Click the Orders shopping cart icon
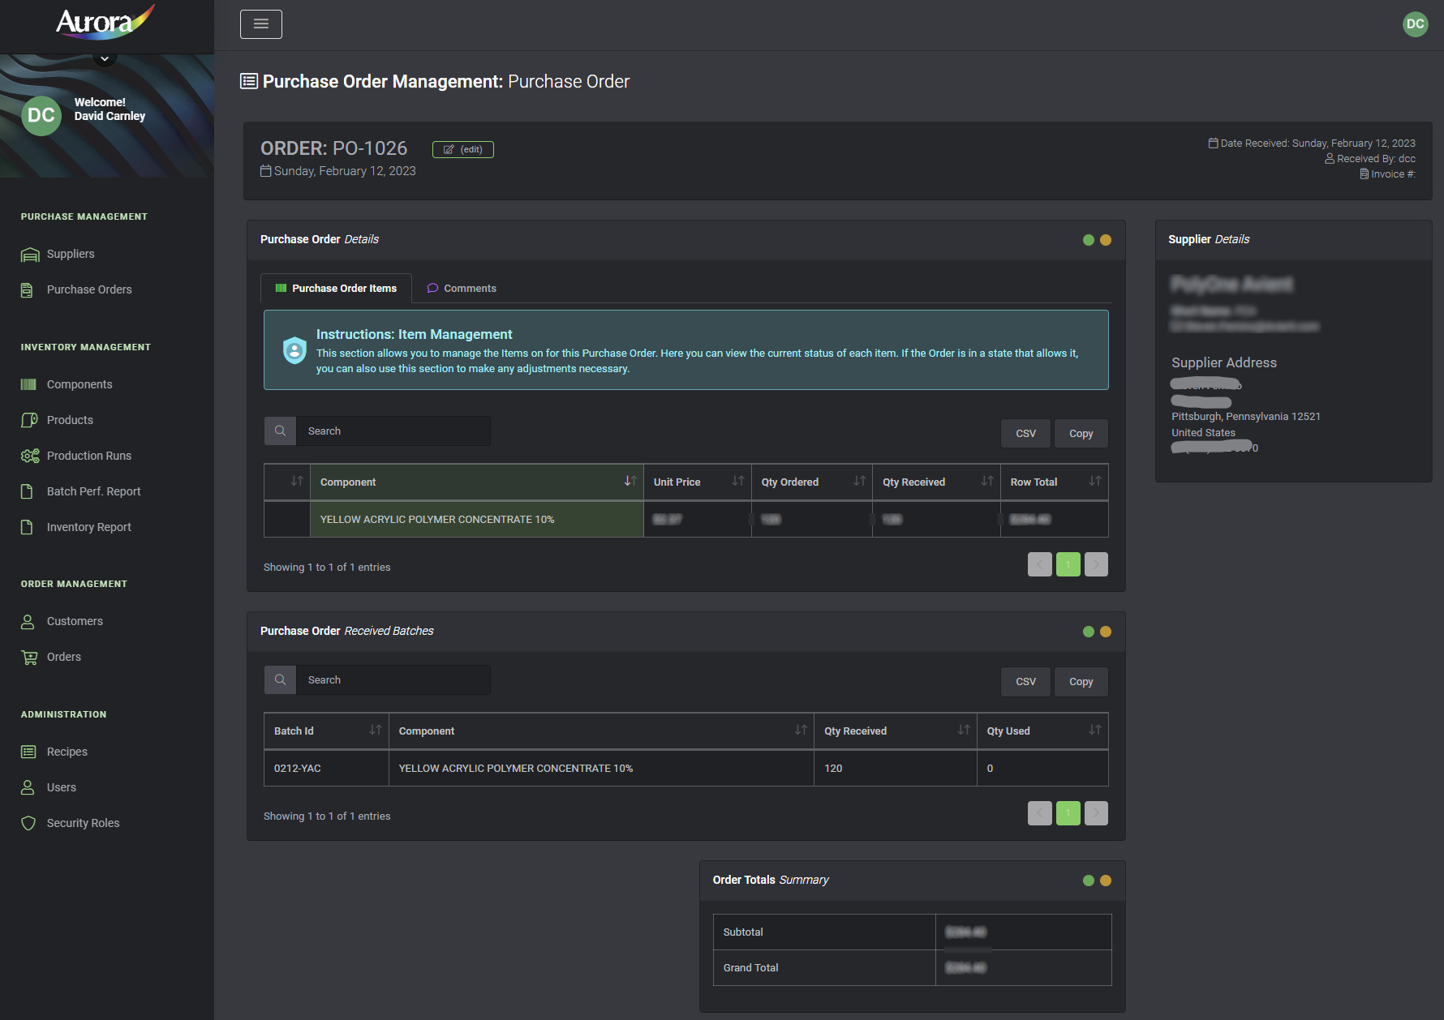The image size is (1444, 1020). [x=29, y=658]
